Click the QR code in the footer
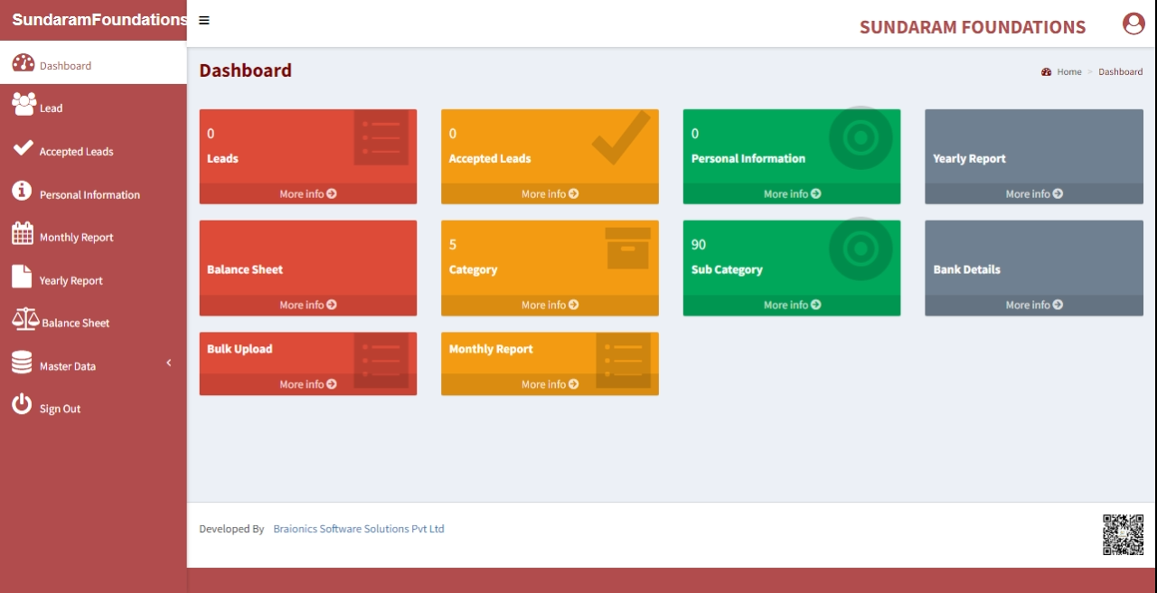 click(x=1123, y=534)
